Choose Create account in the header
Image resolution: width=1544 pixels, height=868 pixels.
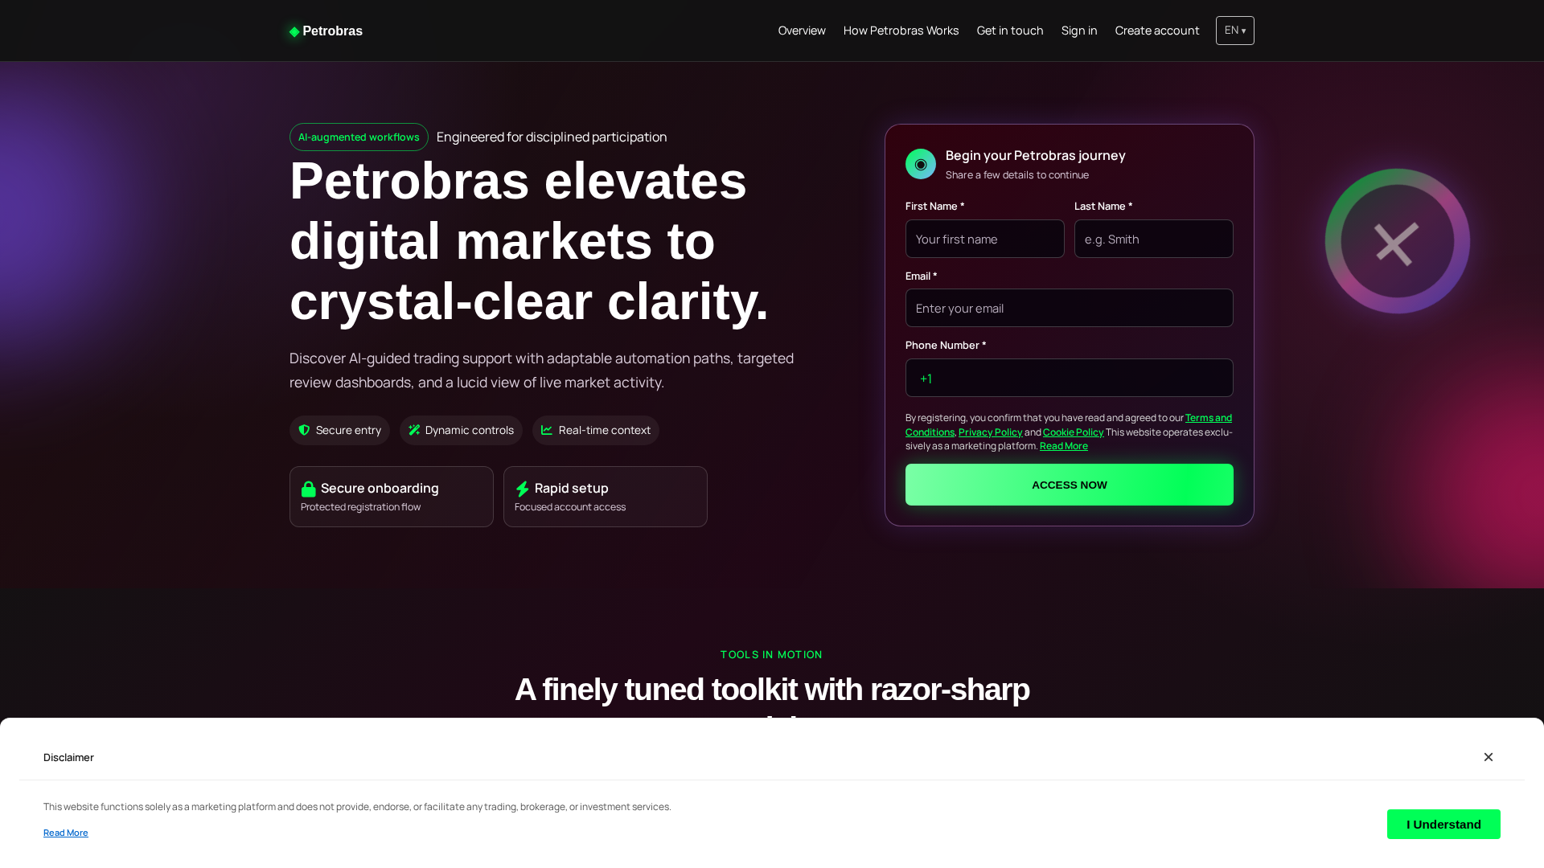(x=1157, y=31)
